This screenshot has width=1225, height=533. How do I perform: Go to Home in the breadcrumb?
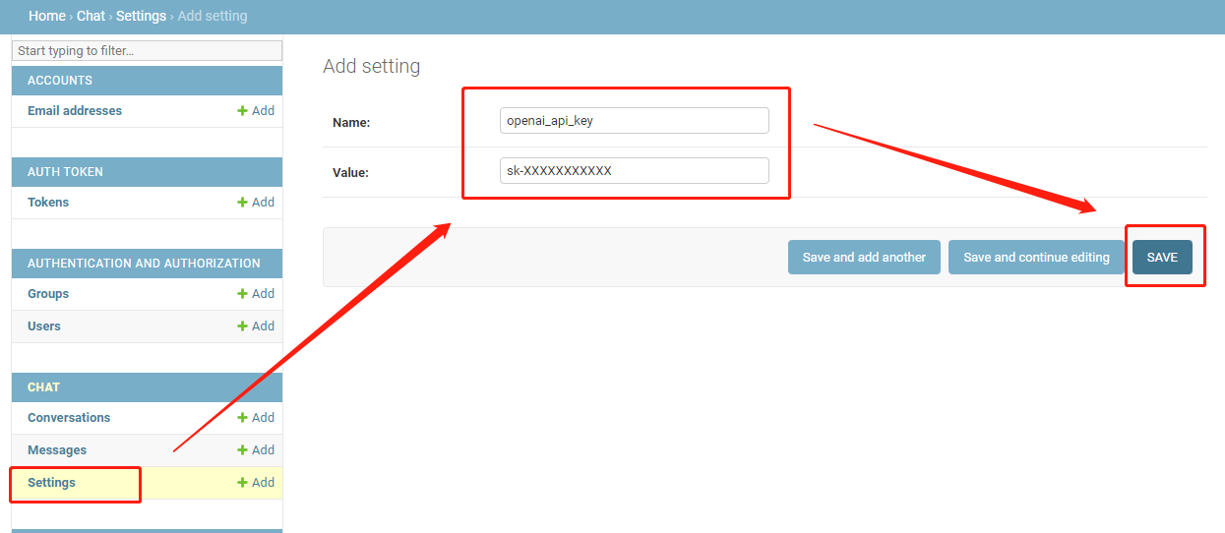pos(46,16)
